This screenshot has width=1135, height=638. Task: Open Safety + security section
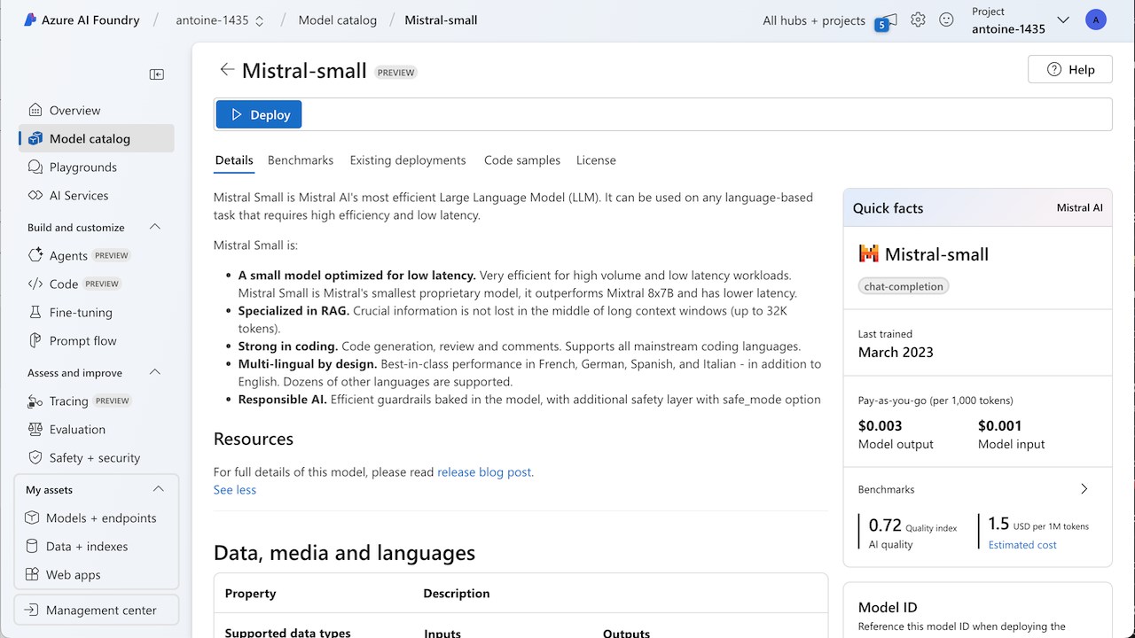tap(96, 457)
